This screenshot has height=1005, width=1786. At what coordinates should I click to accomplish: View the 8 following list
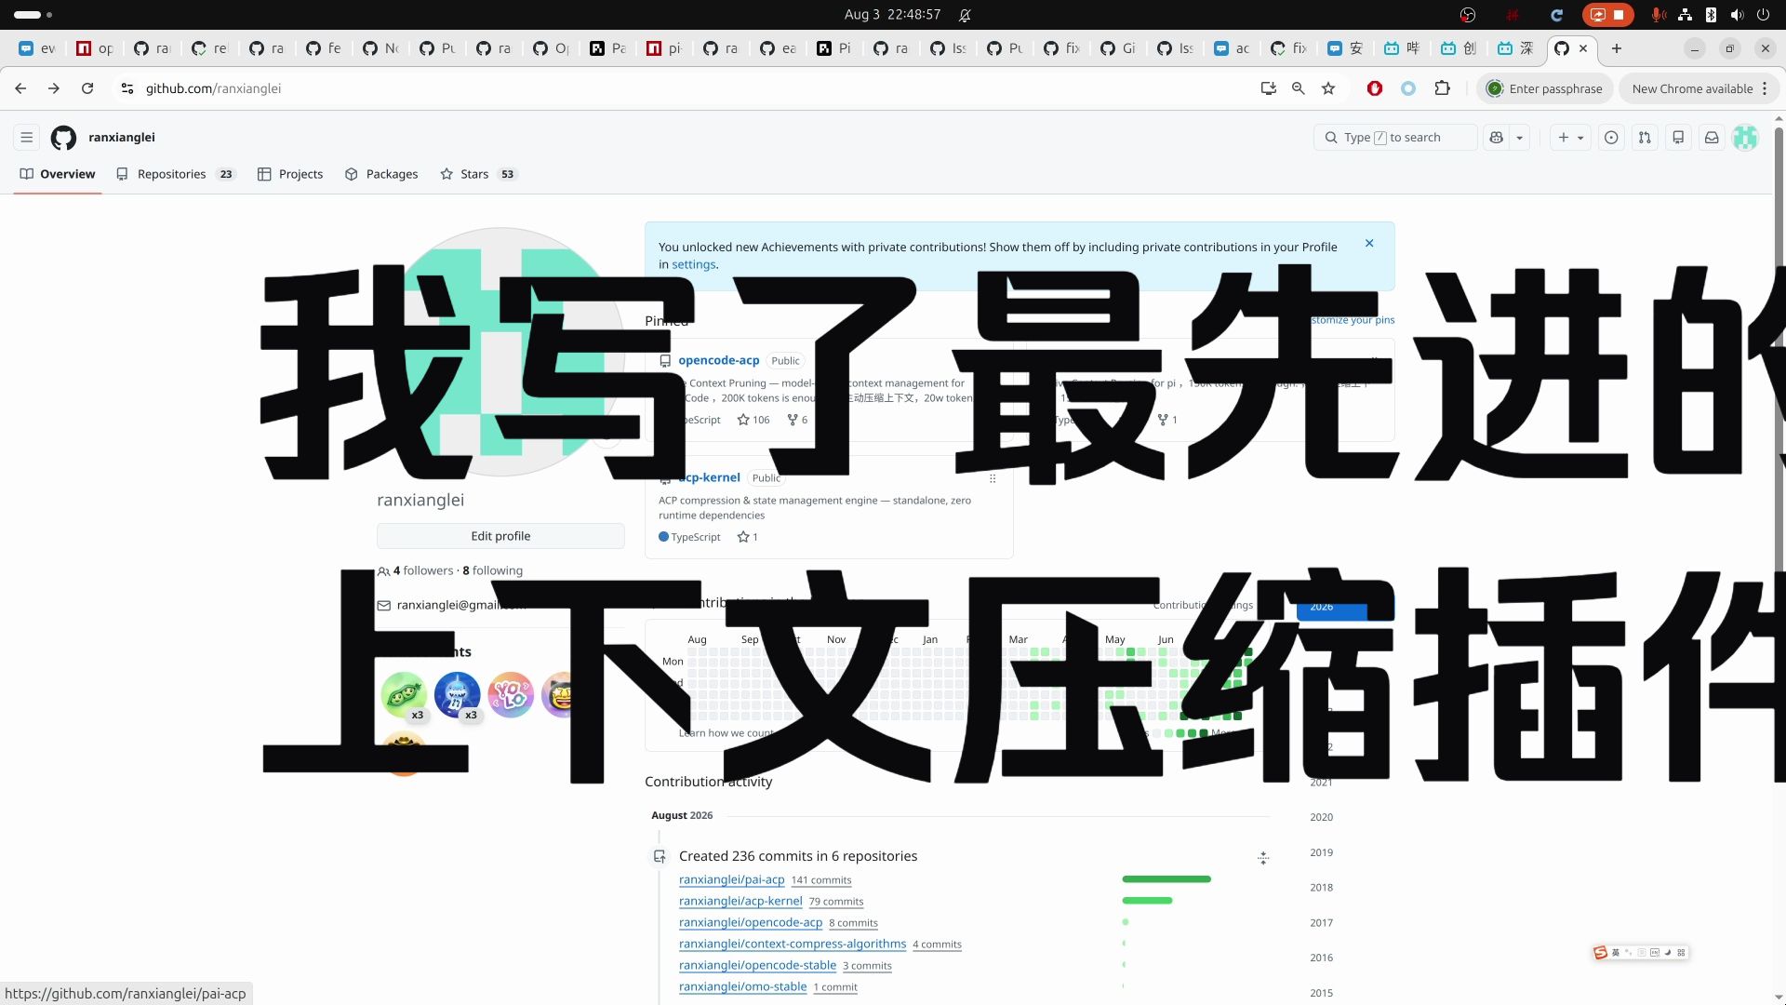coord(493,570)
